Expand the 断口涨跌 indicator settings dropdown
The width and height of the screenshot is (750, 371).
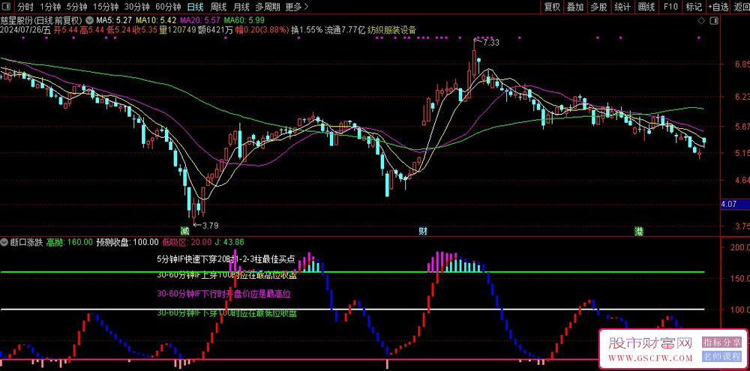[4, 242]
